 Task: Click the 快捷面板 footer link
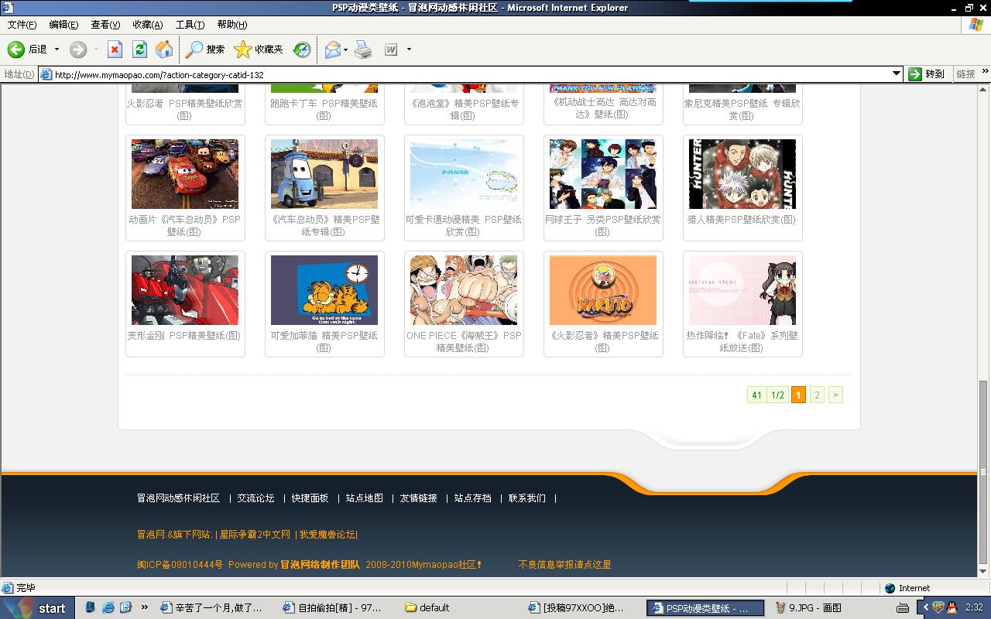pos(310,498)
